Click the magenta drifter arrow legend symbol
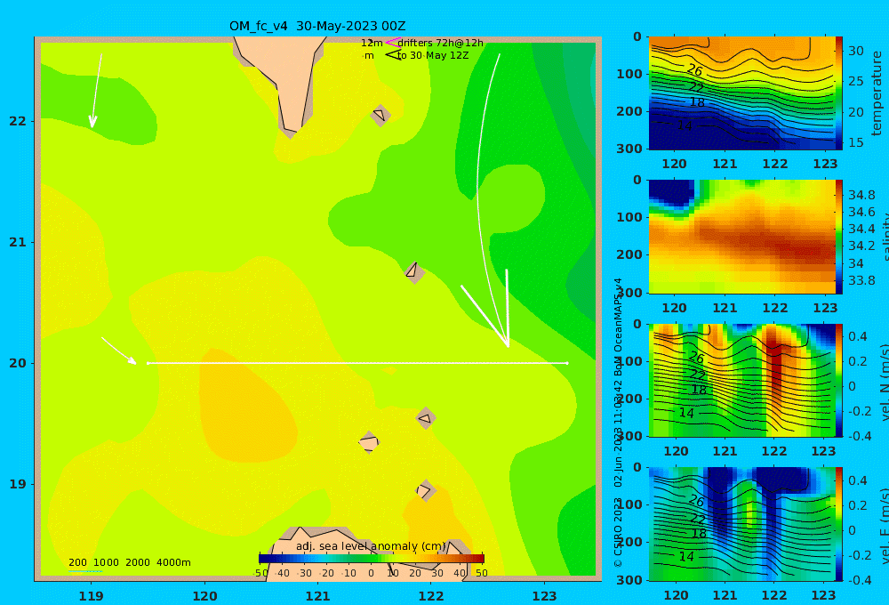 (393, 43)
